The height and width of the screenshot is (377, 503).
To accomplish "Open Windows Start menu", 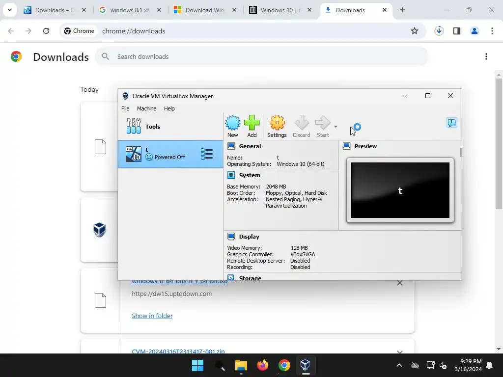I will click(197, 365).
